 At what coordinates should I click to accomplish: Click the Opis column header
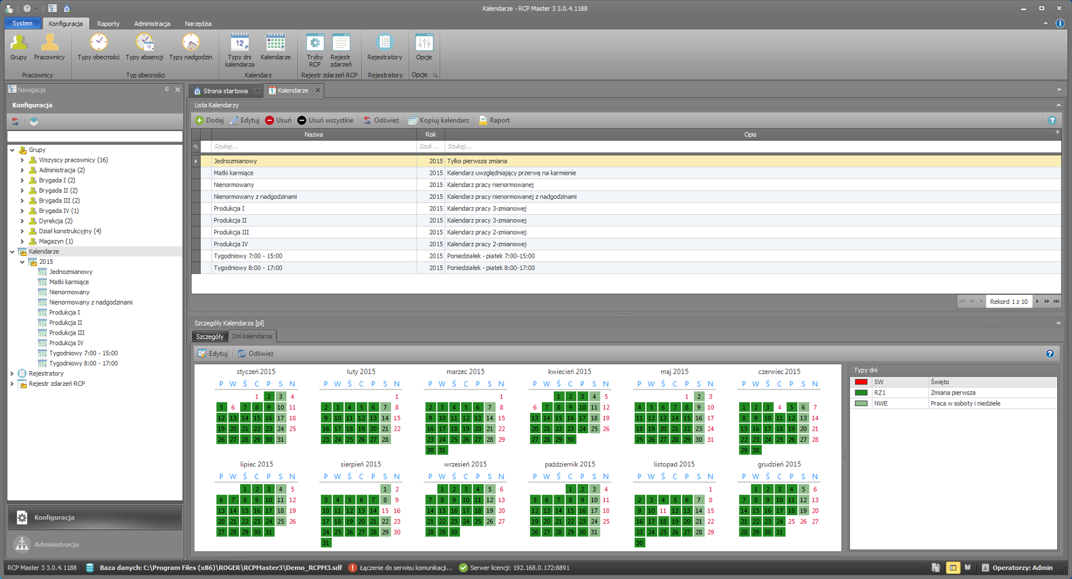750,135
